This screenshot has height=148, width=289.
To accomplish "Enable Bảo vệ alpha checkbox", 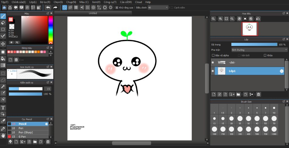I will click(213, 55).
